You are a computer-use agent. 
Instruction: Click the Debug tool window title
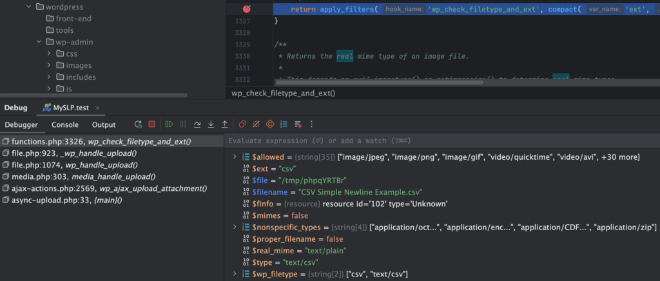coord(15,108)
